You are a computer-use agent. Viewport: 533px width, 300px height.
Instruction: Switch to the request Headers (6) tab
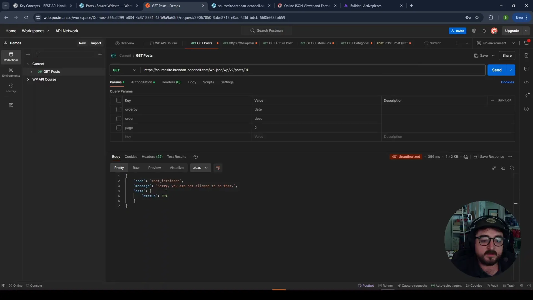(171, 82)
